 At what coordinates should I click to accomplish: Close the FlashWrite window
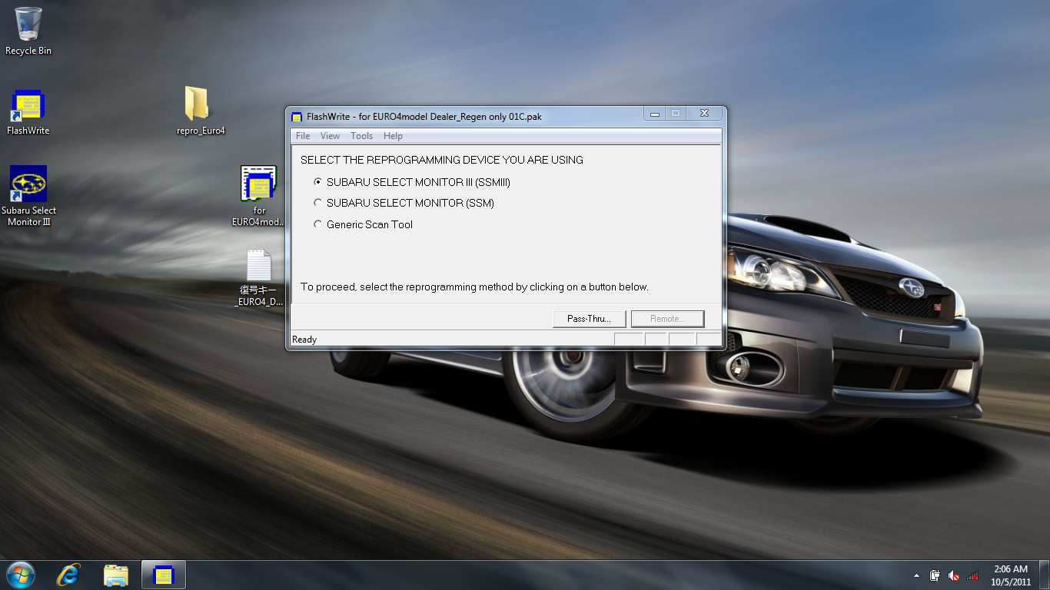[x=704, y=114]
